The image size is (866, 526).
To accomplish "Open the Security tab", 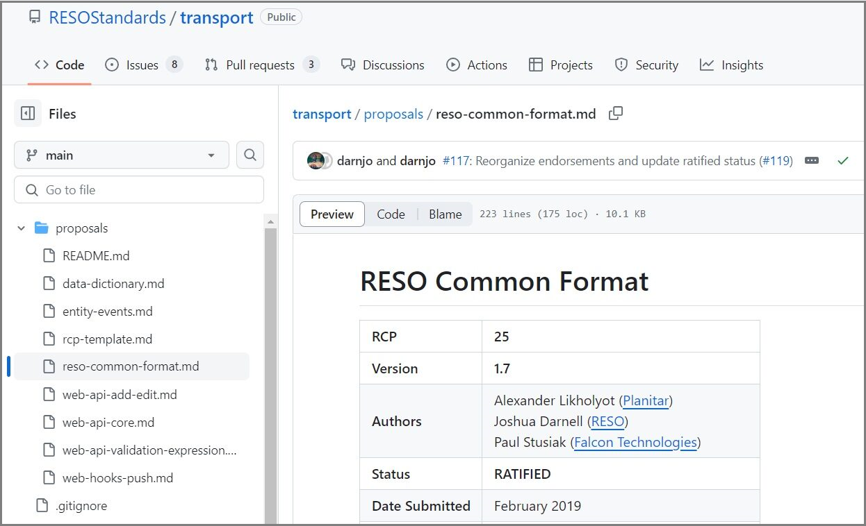I will [646, 65].
